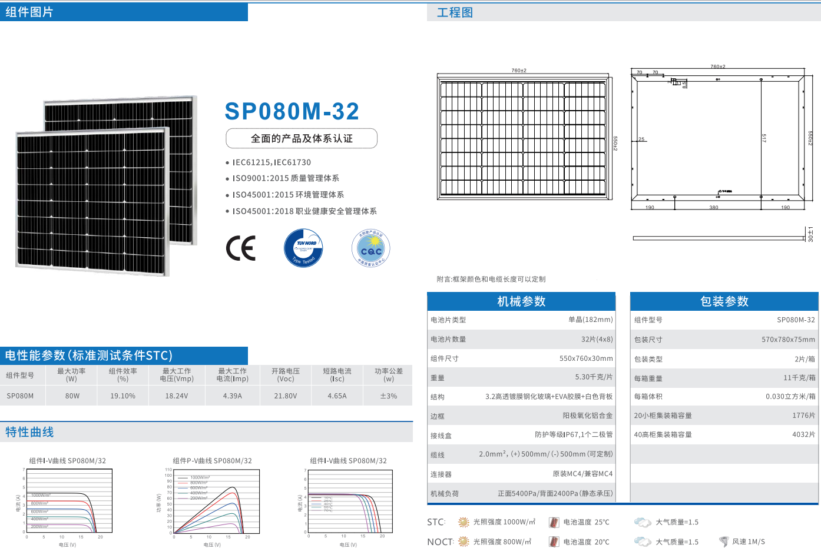The image size is (821, 558).
Task: Click the 机械参数 table header
Action: 521,301
